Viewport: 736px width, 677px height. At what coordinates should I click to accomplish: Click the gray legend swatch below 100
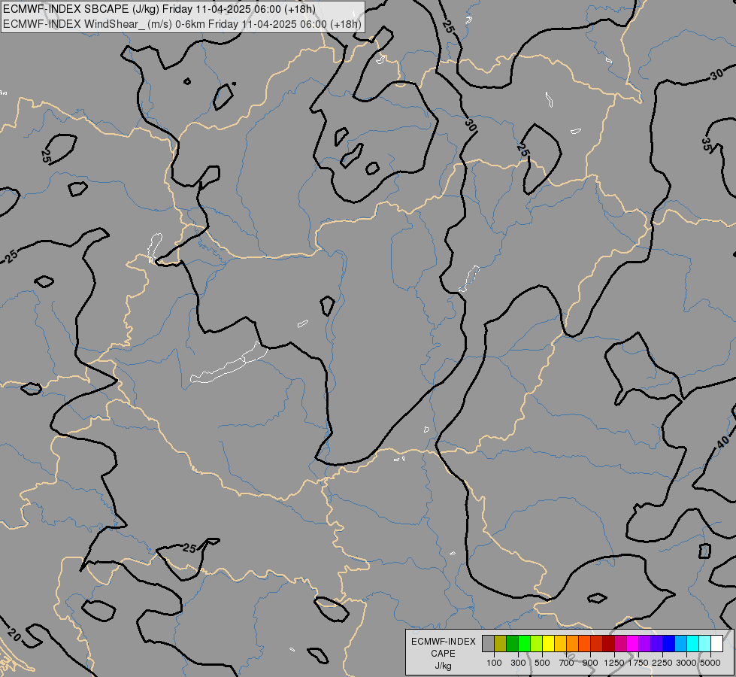click(488, 643)
